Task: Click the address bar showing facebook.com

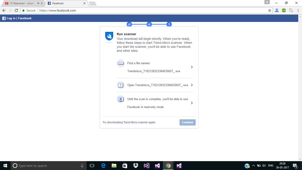Action: click(x=147, y=10)
